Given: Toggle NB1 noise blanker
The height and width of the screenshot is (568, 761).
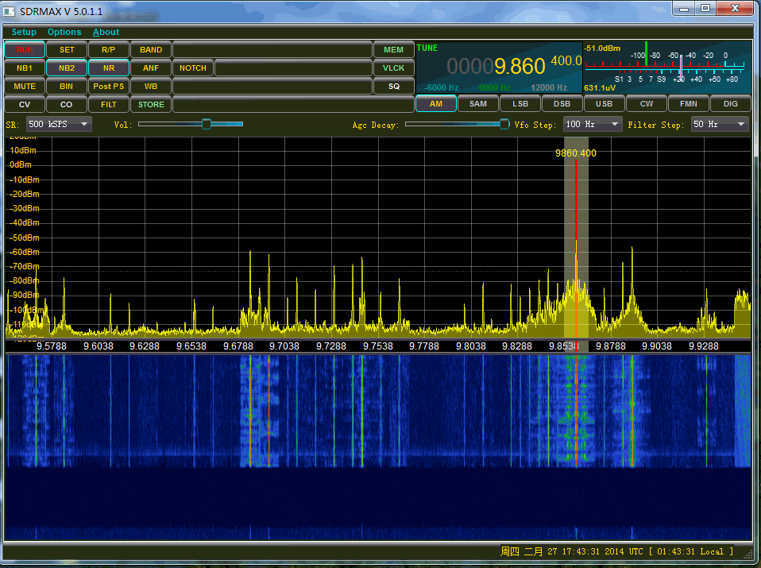Looking at the screenshot, I should (25, 68).
